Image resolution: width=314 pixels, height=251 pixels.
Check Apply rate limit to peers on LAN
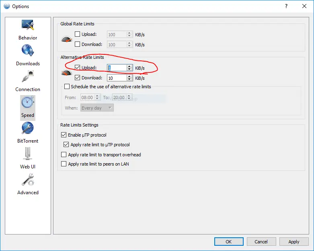point(64,164)
